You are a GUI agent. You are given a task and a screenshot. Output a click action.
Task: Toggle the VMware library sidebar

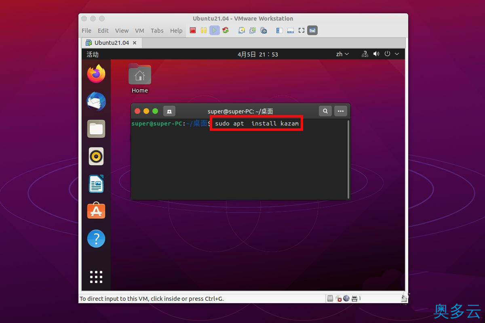[279, 30]
